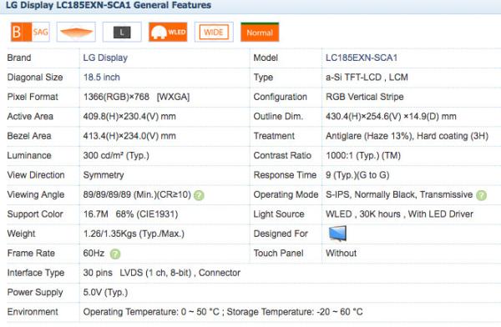Click the Power Supply row label
Image resolution: width=501 pixels, height=327 pixels.
click(35, 293)
